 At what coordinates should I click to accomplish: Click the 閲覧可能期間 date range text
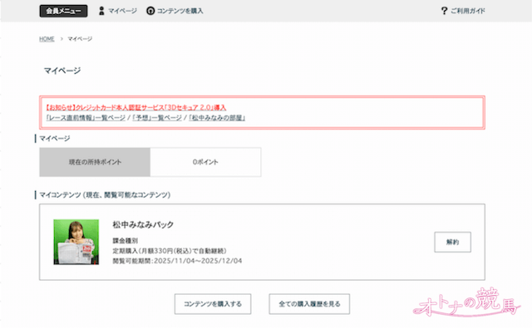pyautogui.click(x=177, y=261)
